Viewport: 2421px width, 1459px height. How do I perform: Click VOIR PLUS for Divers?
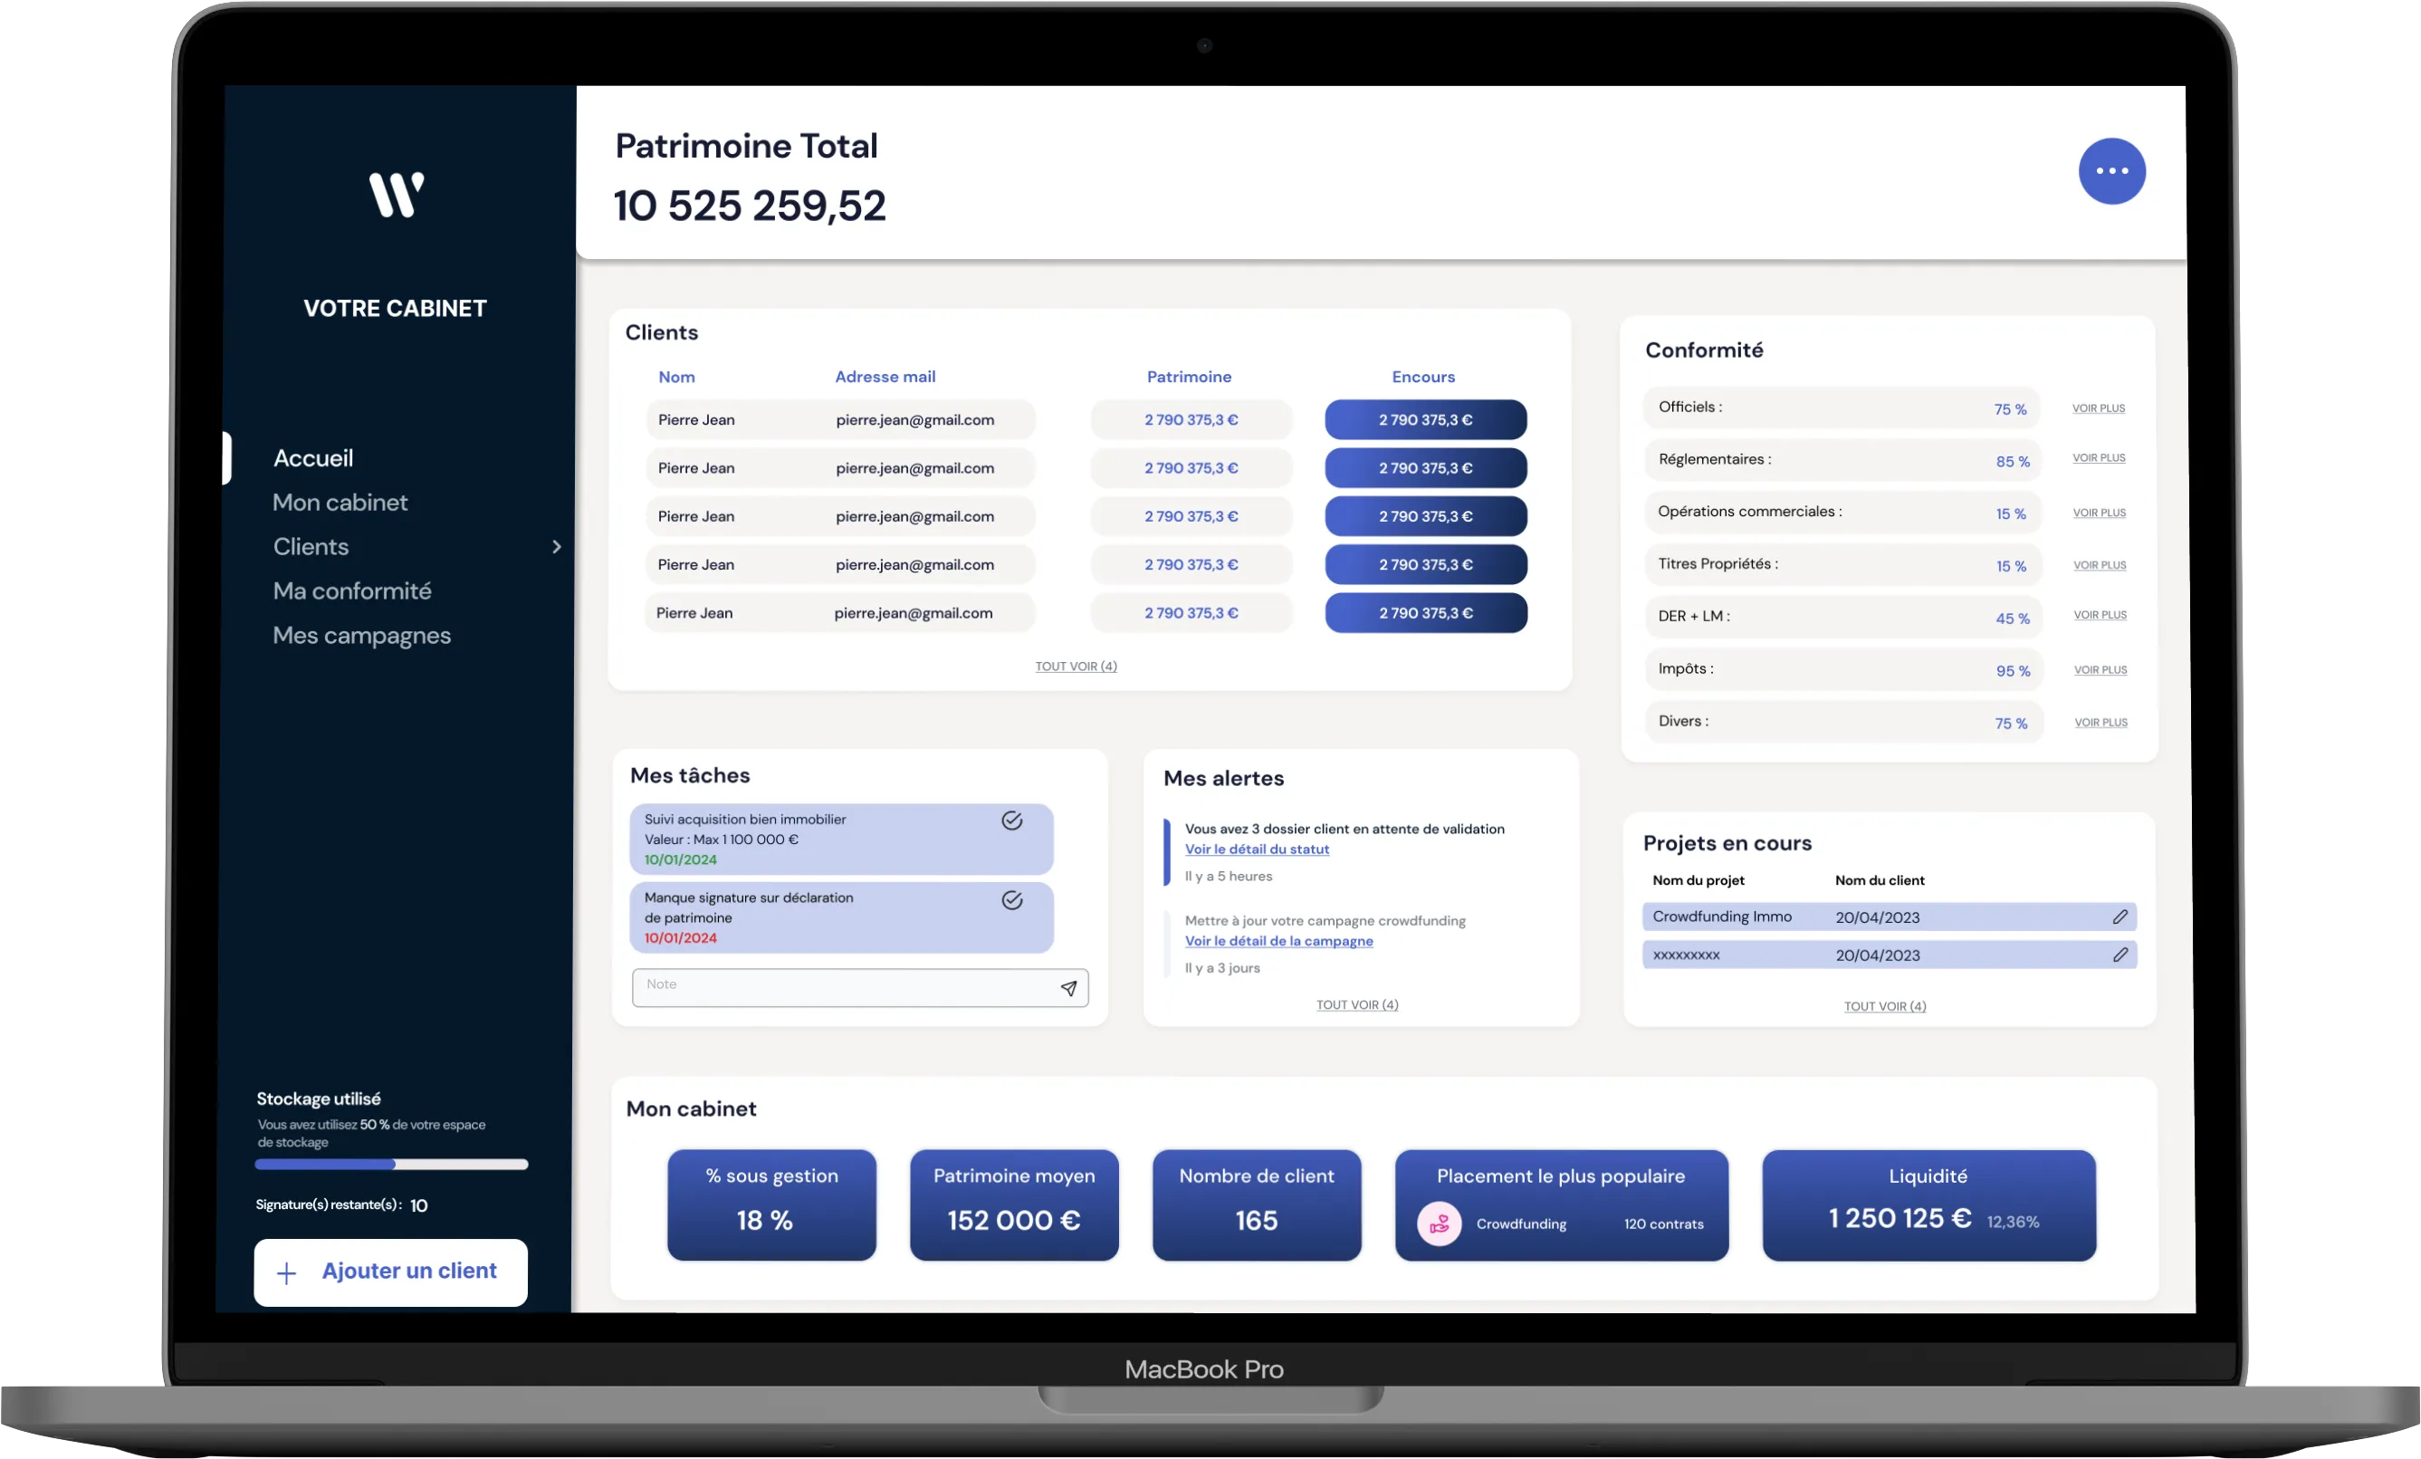pyautogui.click(x=2100, y=723)
